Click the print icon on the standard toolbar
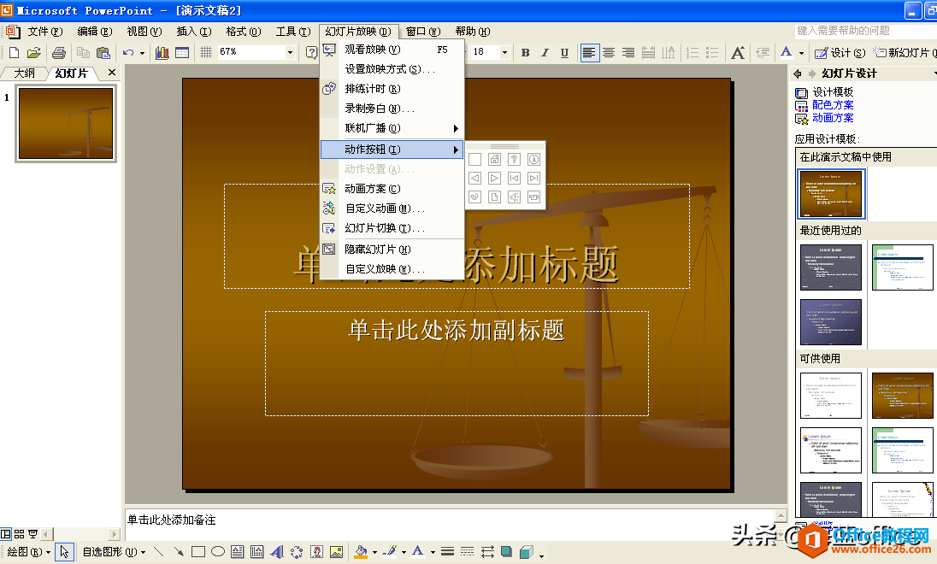The width and height of the screenshot is (937, 564). tap(57, 52)
